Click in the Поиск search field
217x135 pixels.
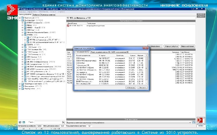[x=48, y=122]
